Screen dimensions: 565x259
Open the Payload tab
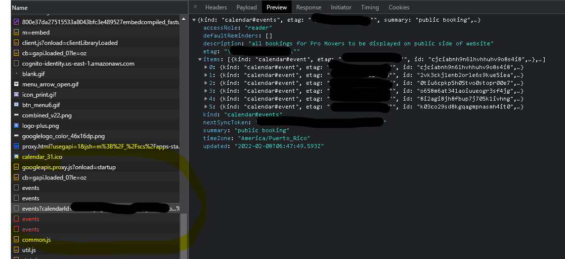[247, 7]
